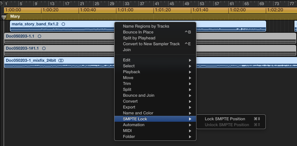Select the Doc050203-1.1 region
This screenshot has width=297, height=146.
(150, 38)
